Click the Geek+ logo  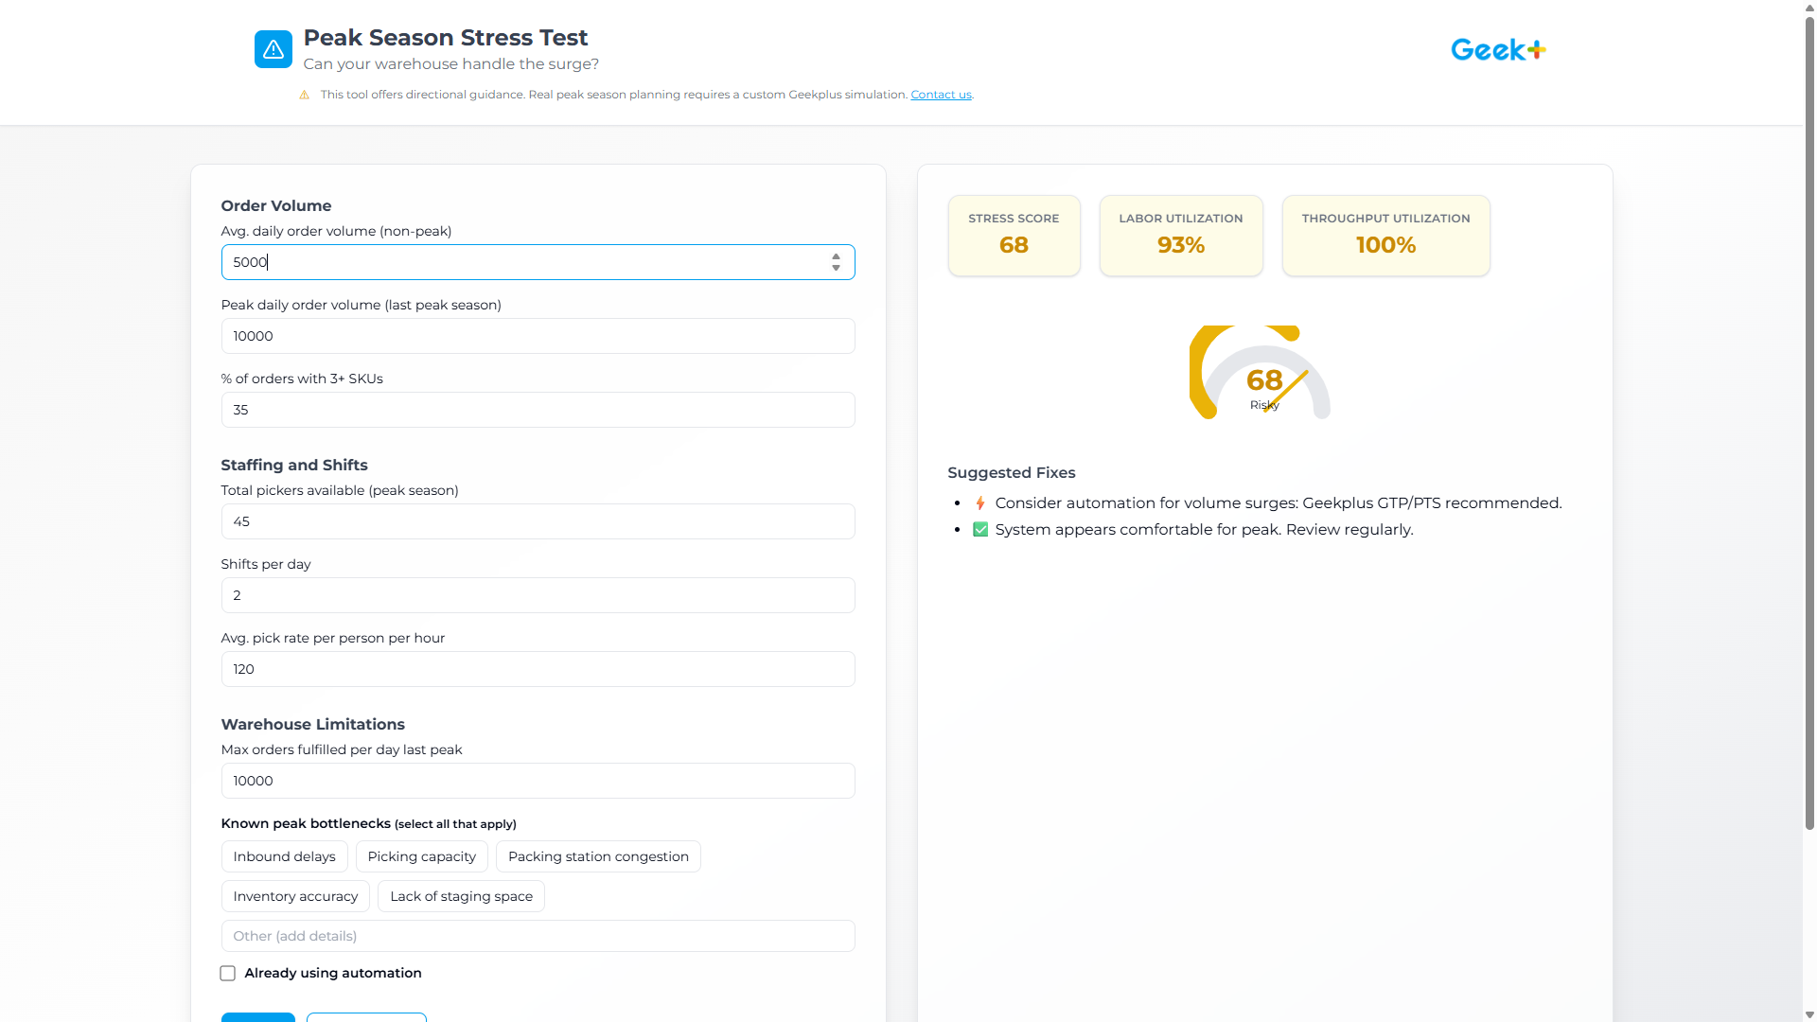coord(1497,49)
